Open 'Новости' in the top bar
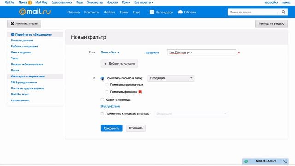 point(112,2)
